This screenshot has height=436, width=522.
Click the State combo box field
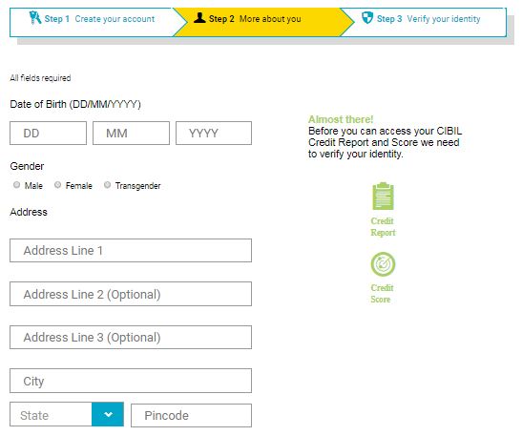[x=67, y=414]
